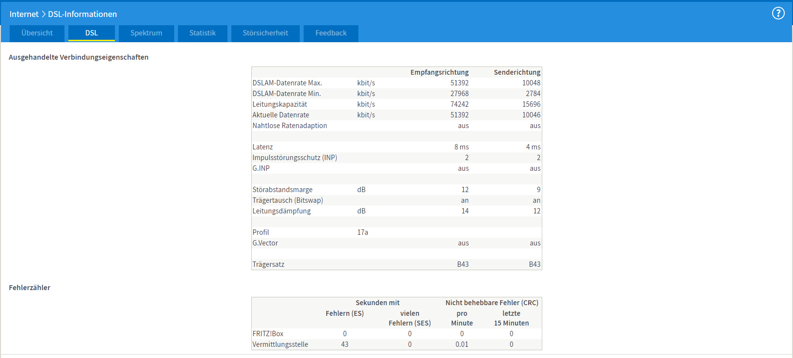
Task: Click the Trägersatz row label
Action: click(268, 264)
